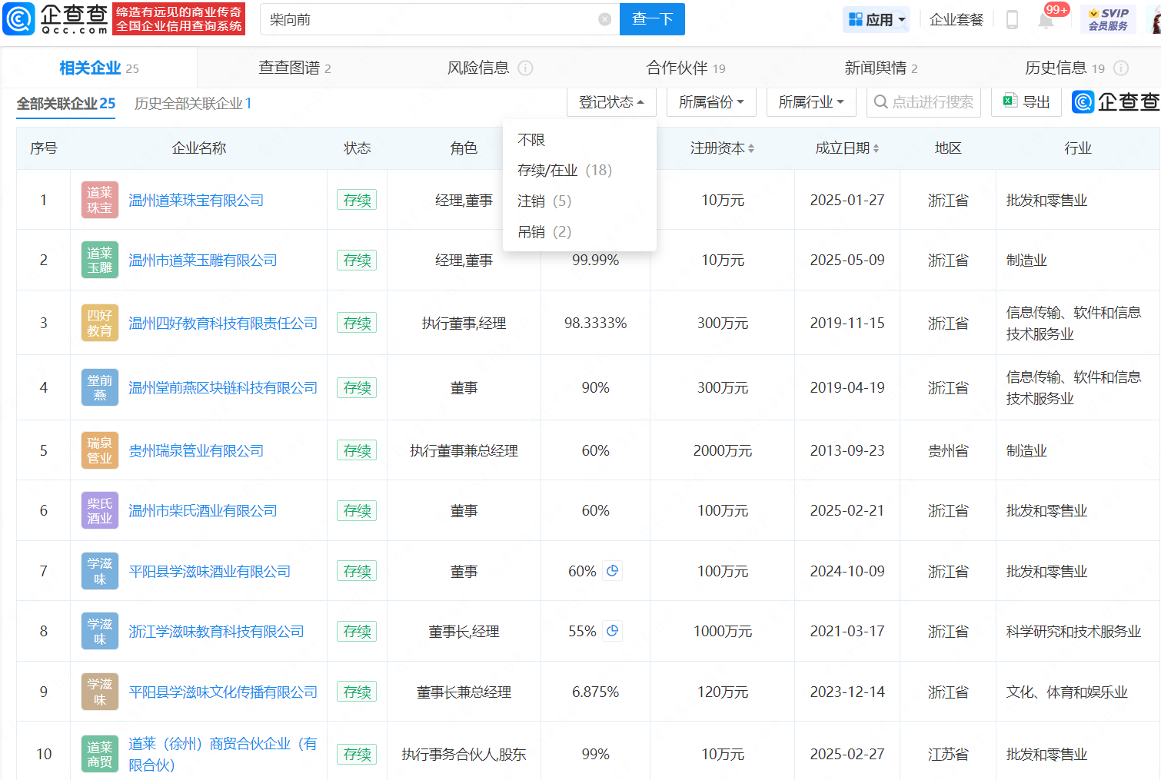Switch to the 查查图谱 tab

pos(294,68)
